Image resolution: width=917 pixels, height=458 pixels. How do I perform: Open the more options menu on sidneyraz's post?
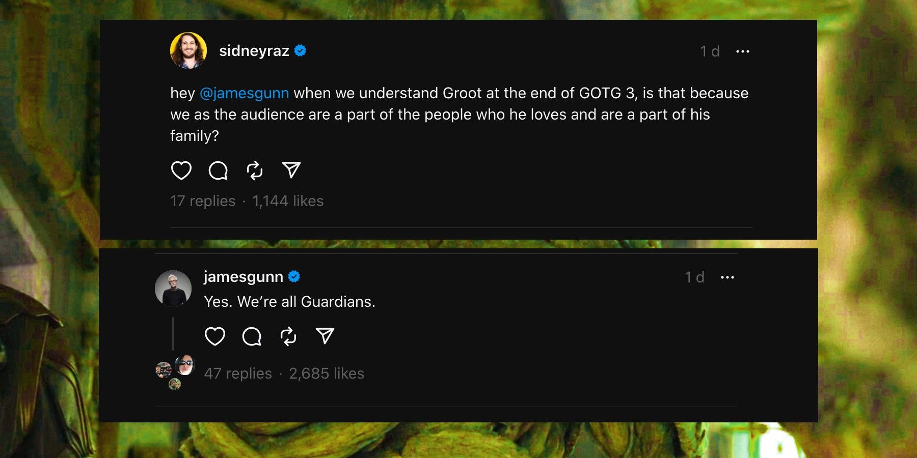742,51
